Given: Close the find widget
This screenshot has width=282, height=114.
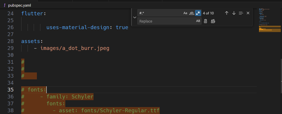Looking at the screenshot, I should [248, 13].
